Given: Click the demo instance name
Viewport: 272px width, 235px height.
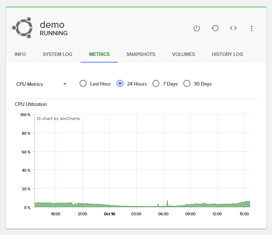Looking at the screenshot, I should click(52, 25).
